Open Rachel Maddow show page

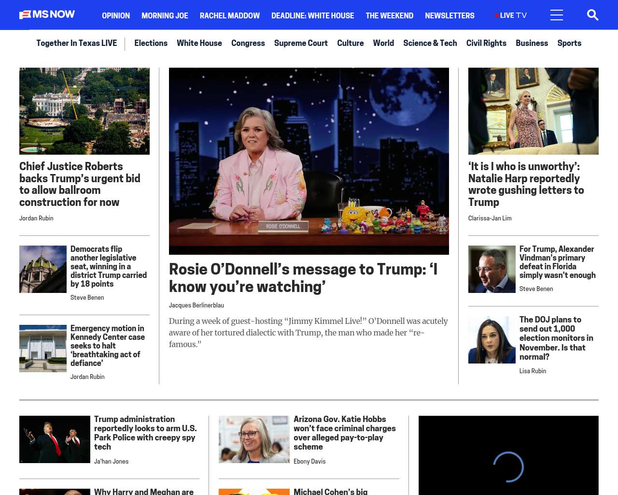(x=230, y=15)
